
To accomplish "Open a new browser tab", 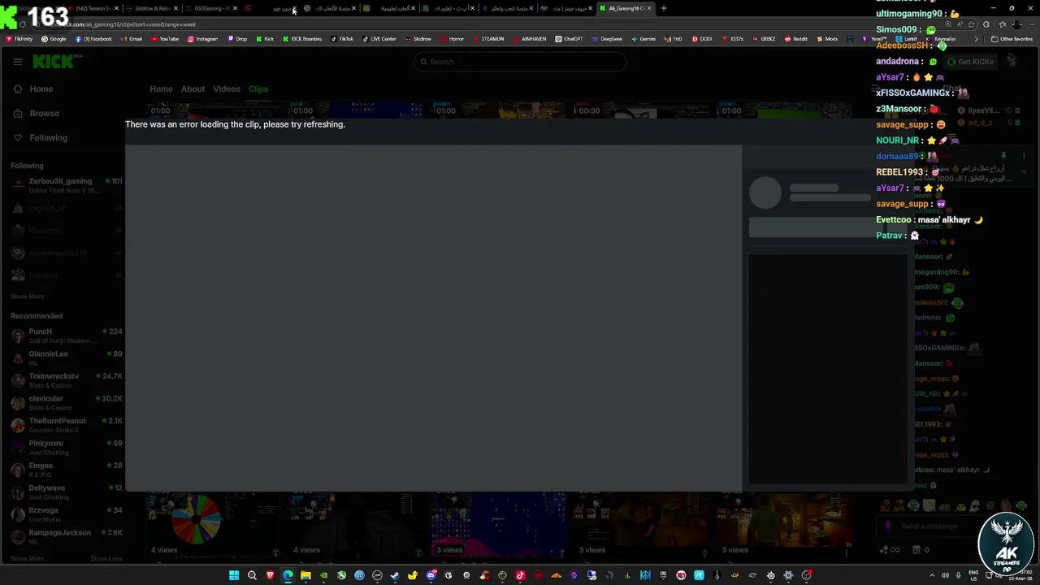I will click(664, 8).
